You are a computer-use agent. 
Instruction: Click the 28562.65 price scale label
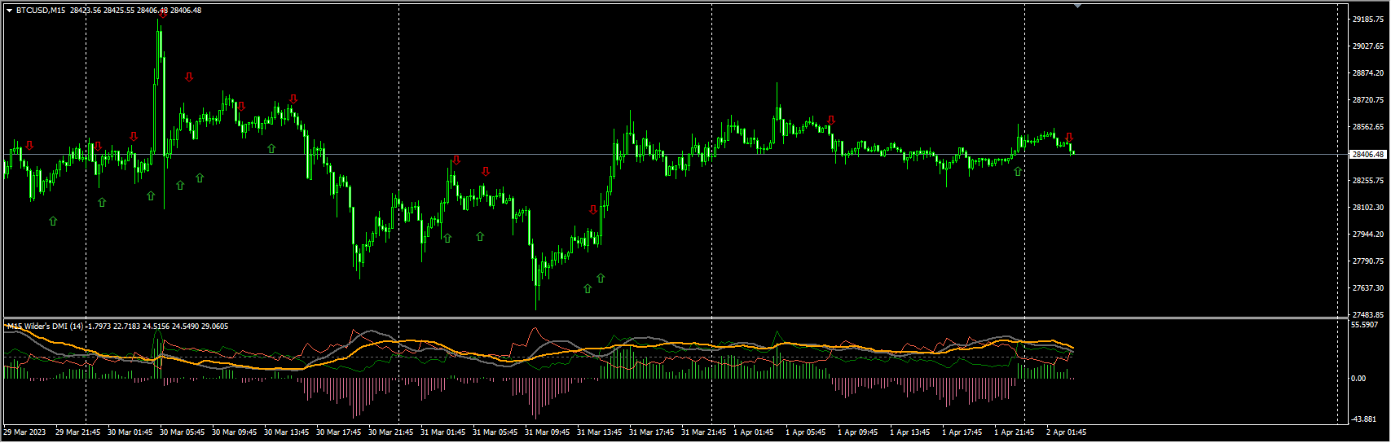(1368, 127)
